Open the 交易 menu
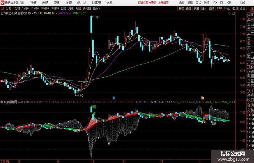The image size is (254, 163). 109,3
